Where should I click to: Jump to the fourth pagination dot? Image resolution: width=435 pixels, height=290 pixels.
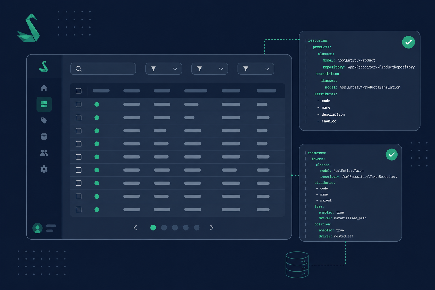185,227
